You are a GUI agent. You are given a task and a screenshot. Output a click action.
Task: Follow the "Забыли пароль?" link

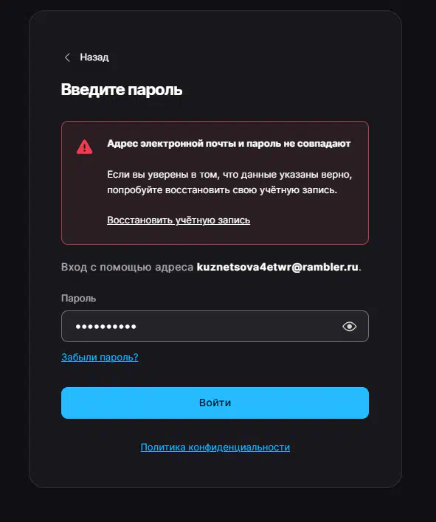click(x=100, y=357)
